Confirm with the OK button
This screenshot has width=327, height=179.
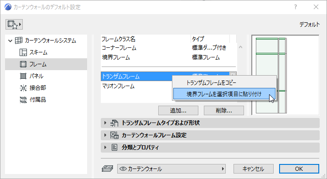299,169
